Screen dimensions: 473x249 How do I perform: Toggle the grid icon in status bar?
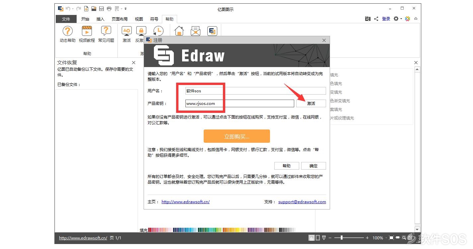coord(410,238)
